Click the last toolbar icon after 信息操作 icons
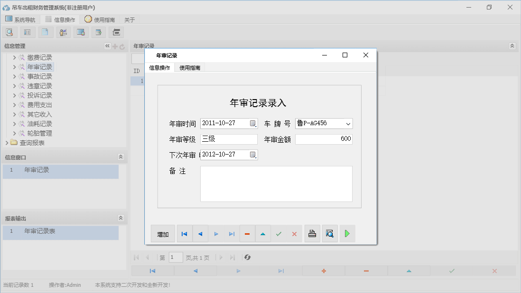The height and width of the screenshot is (293, 521). [115, 32]
